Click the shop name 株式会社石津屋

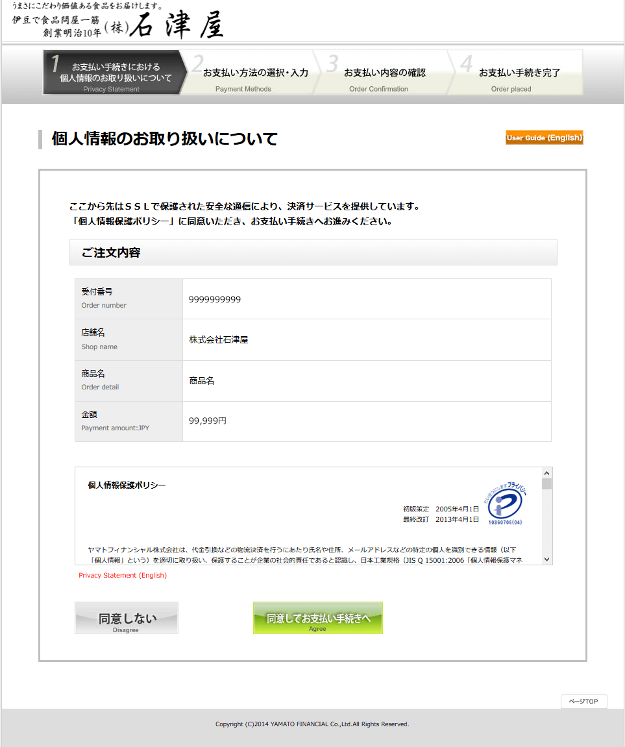tap(219, 339)
